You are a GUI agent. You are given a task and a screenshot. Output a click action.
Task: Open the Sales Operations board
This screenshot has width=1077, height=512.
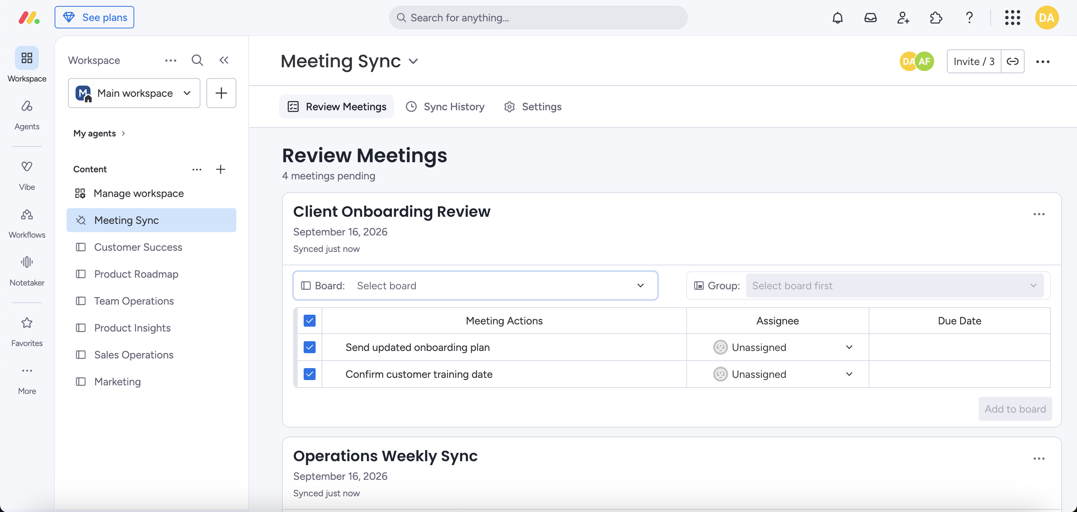151,355
